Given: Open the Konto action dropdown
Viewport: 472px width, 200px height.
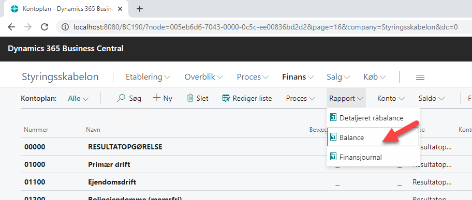Looking at the screenshot, I should [391, 98].
